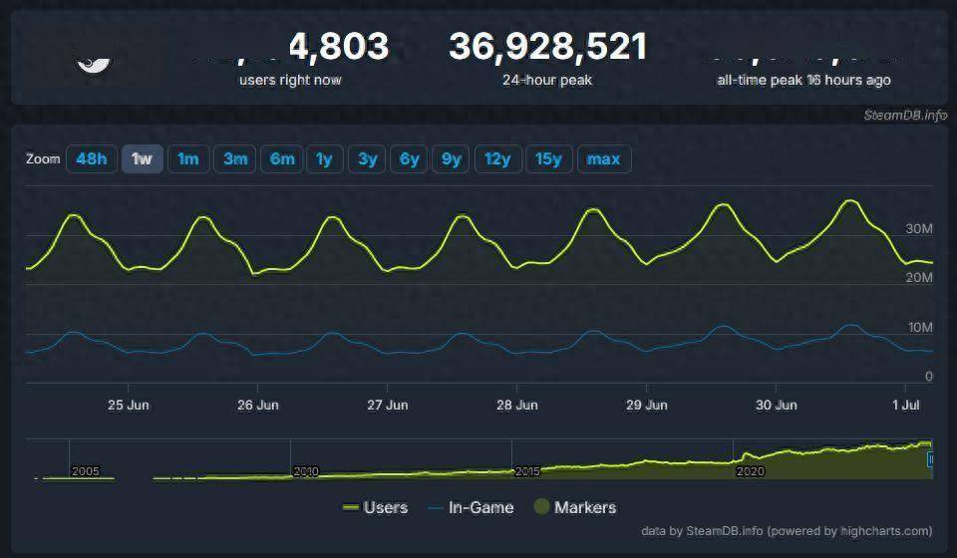Click the 30M y-axis label
This screenshot has height=558, width=957.
point(919,229)
